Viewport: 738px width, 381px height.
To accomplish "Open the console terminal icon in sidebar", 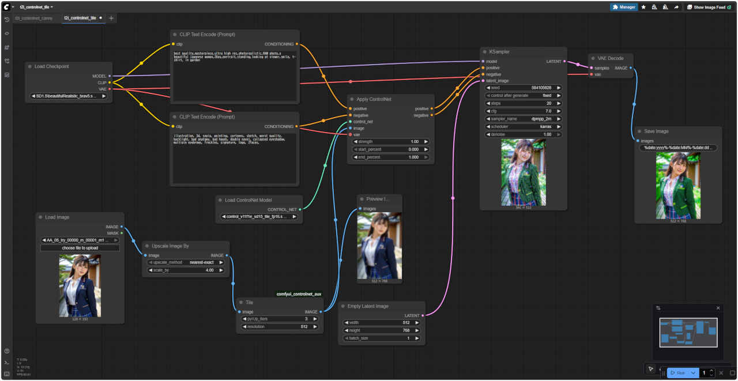I will 7,363.
